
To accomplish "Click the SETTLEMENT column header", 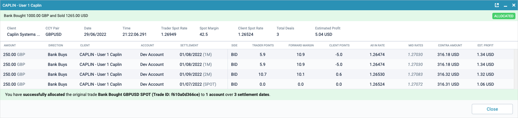I will [189, 45].
